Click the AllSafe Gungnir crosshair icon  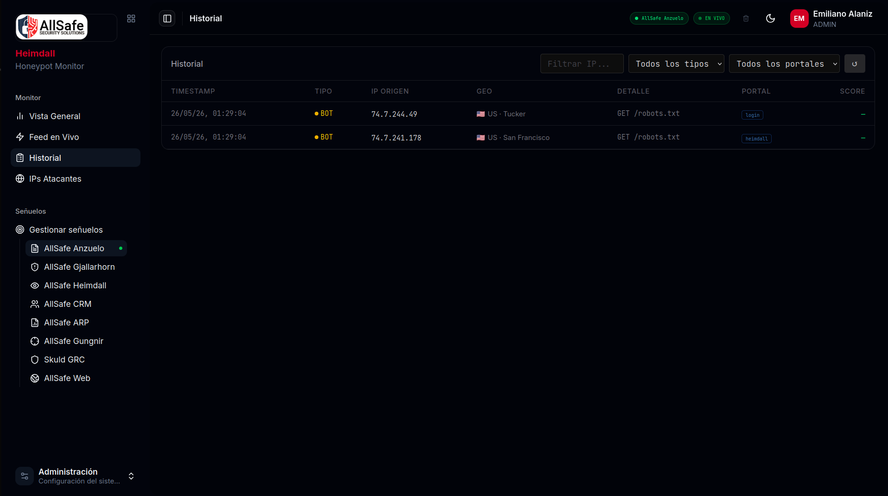click(x=35, y=341)
